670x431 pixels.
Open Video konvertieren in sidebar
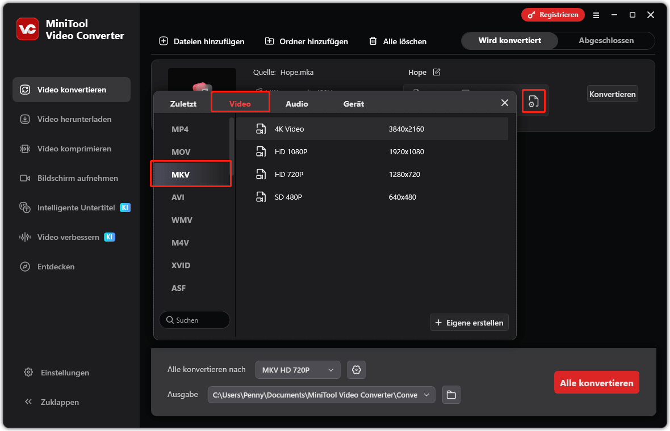coord(72,90)
